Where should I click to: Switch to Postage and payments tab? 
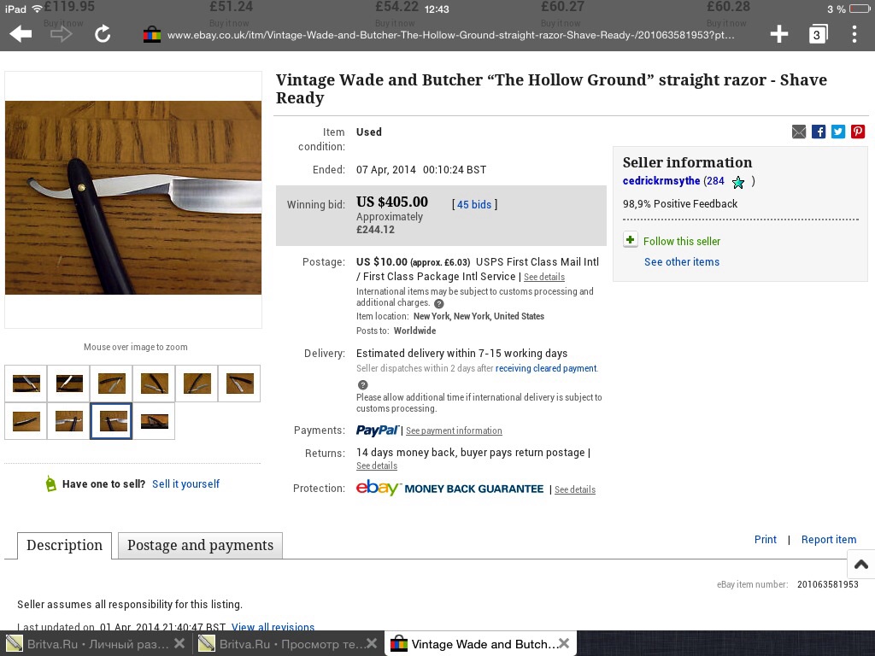(x=200, y=545)
